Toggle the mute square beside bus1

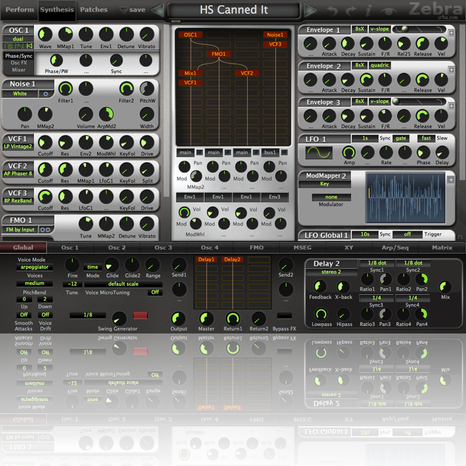click(x=284, y=152)
